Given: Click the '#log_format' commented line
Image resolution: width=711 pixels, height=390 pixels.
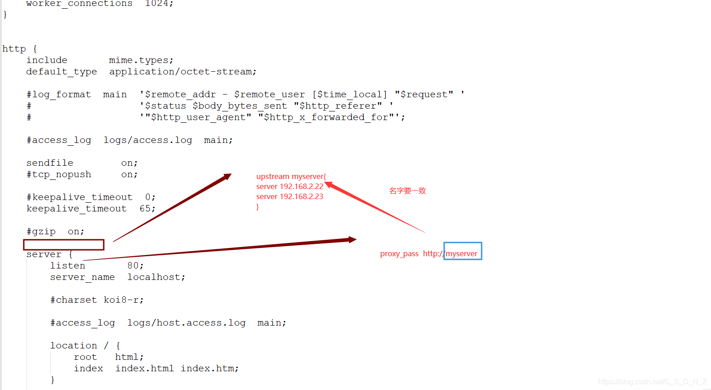Looking at the screenshot, I should pos(245,95).
